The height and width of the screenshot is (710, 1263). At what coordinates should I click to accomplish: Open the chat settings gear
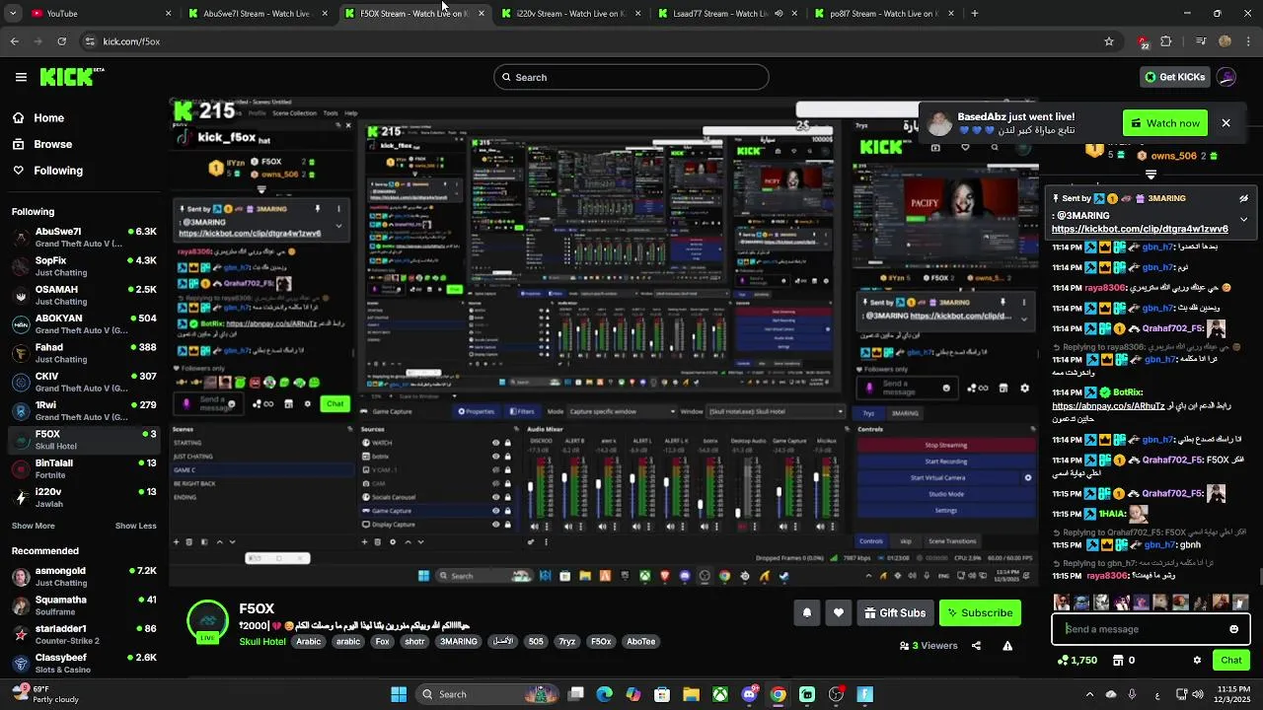pos(1197,660)
